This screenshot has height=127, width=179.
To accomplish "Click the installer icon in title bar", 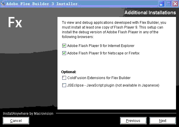I will point(2,4).
